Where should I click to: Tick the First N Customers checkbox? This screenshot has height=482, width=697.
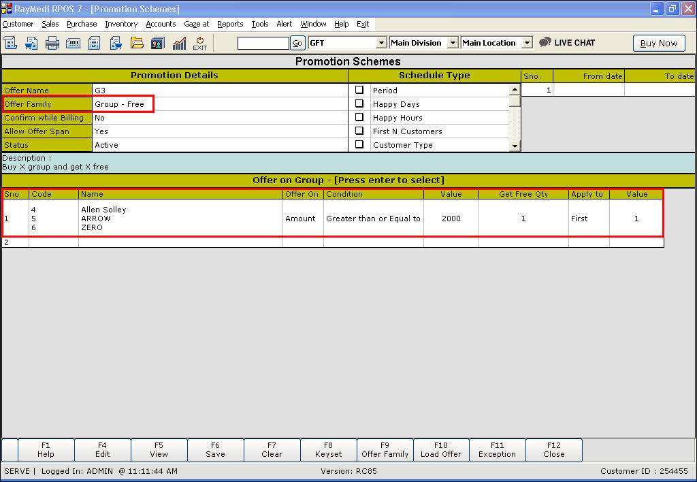coord(359,131)
